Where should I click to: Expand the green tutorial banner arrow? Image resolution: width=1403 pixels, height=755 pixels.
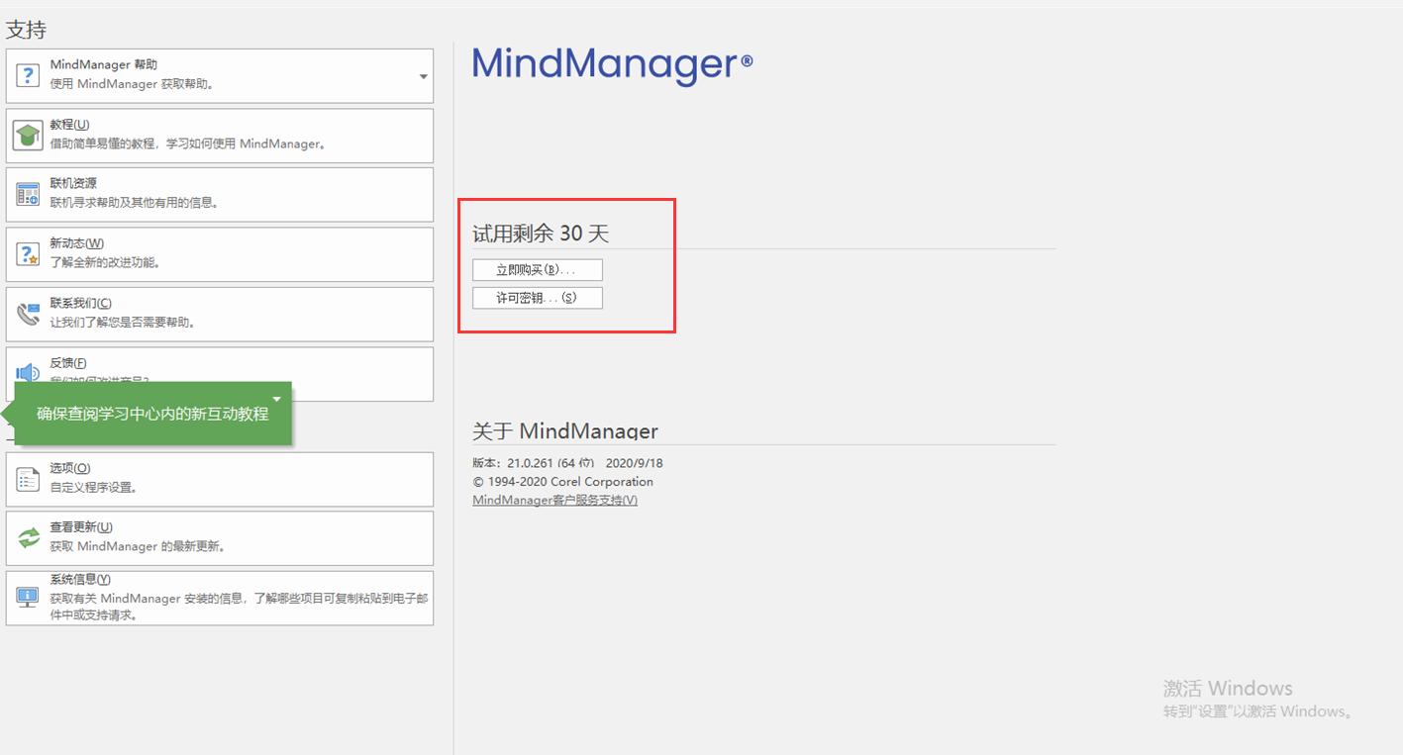pyautogui.click(x=277, y=399)
